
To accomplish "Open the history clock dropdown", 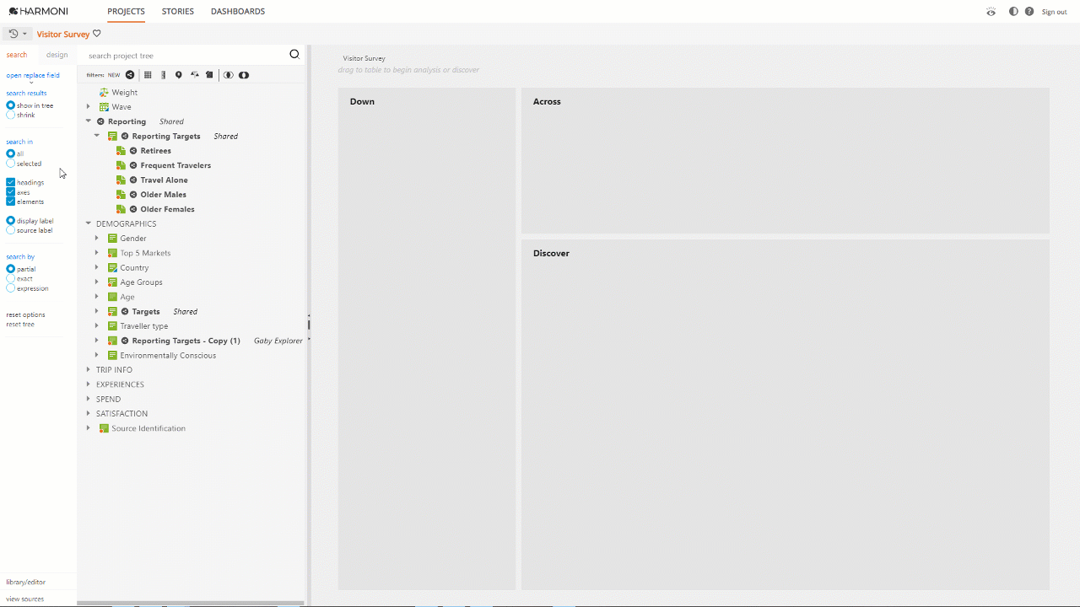I will 18,34.
